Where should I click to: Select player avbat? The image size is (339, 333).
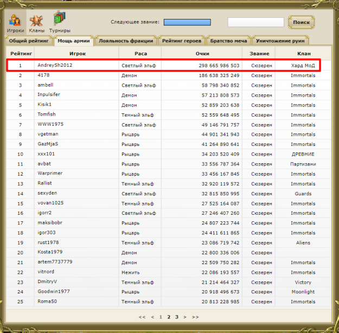click(44, 164)
